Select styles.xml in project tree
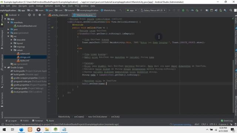The image size is (237, 133). pyautogui.click(x=23, y=61)
